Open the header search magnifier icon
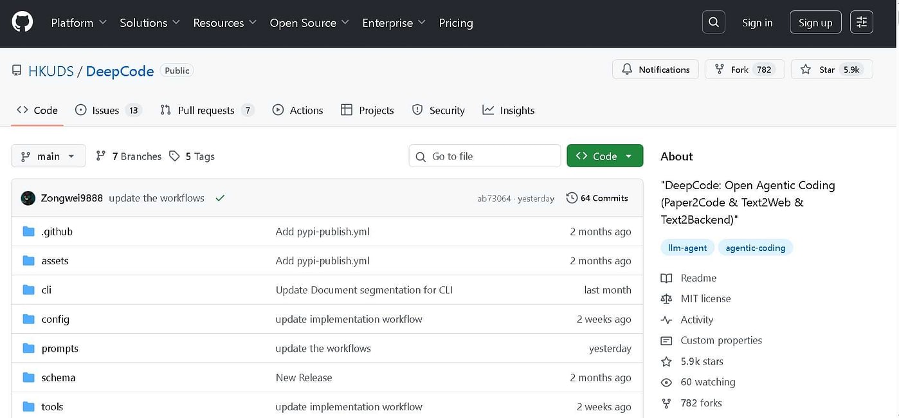The image size is (899, 418). [713, 21]
